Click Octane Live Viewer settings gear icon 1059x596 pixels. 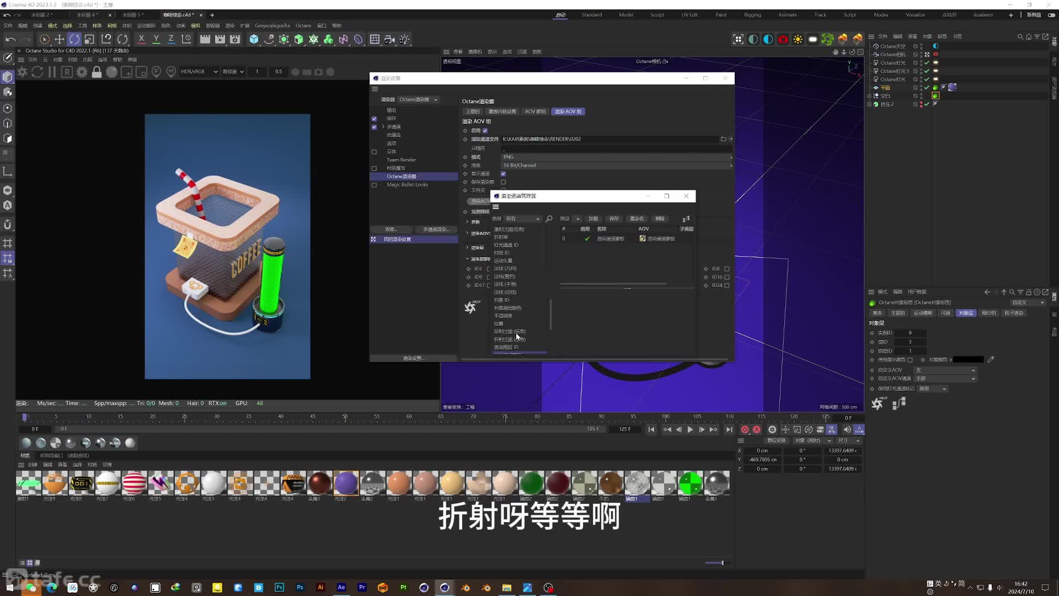point(82,72)
